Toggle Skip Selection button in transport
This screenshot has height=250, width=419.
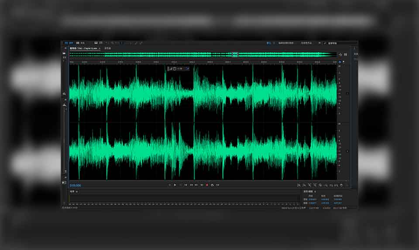[x=218, y=185]
